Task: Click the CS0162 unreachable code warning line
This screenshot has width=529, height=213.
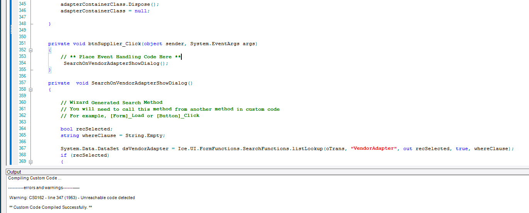Action: pyautogui.click(x=72, y=198)
